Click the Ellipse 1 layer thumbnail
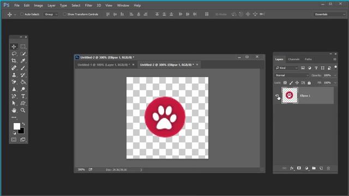349x196 pixels. [290, 95]
